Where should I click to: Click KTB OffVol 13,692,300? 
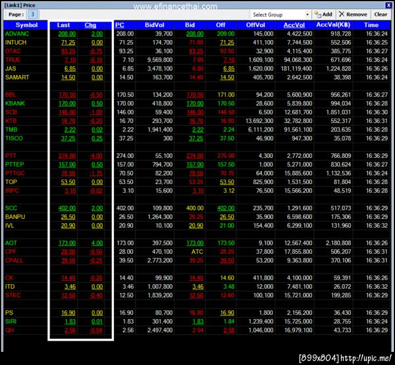[259, 121]
